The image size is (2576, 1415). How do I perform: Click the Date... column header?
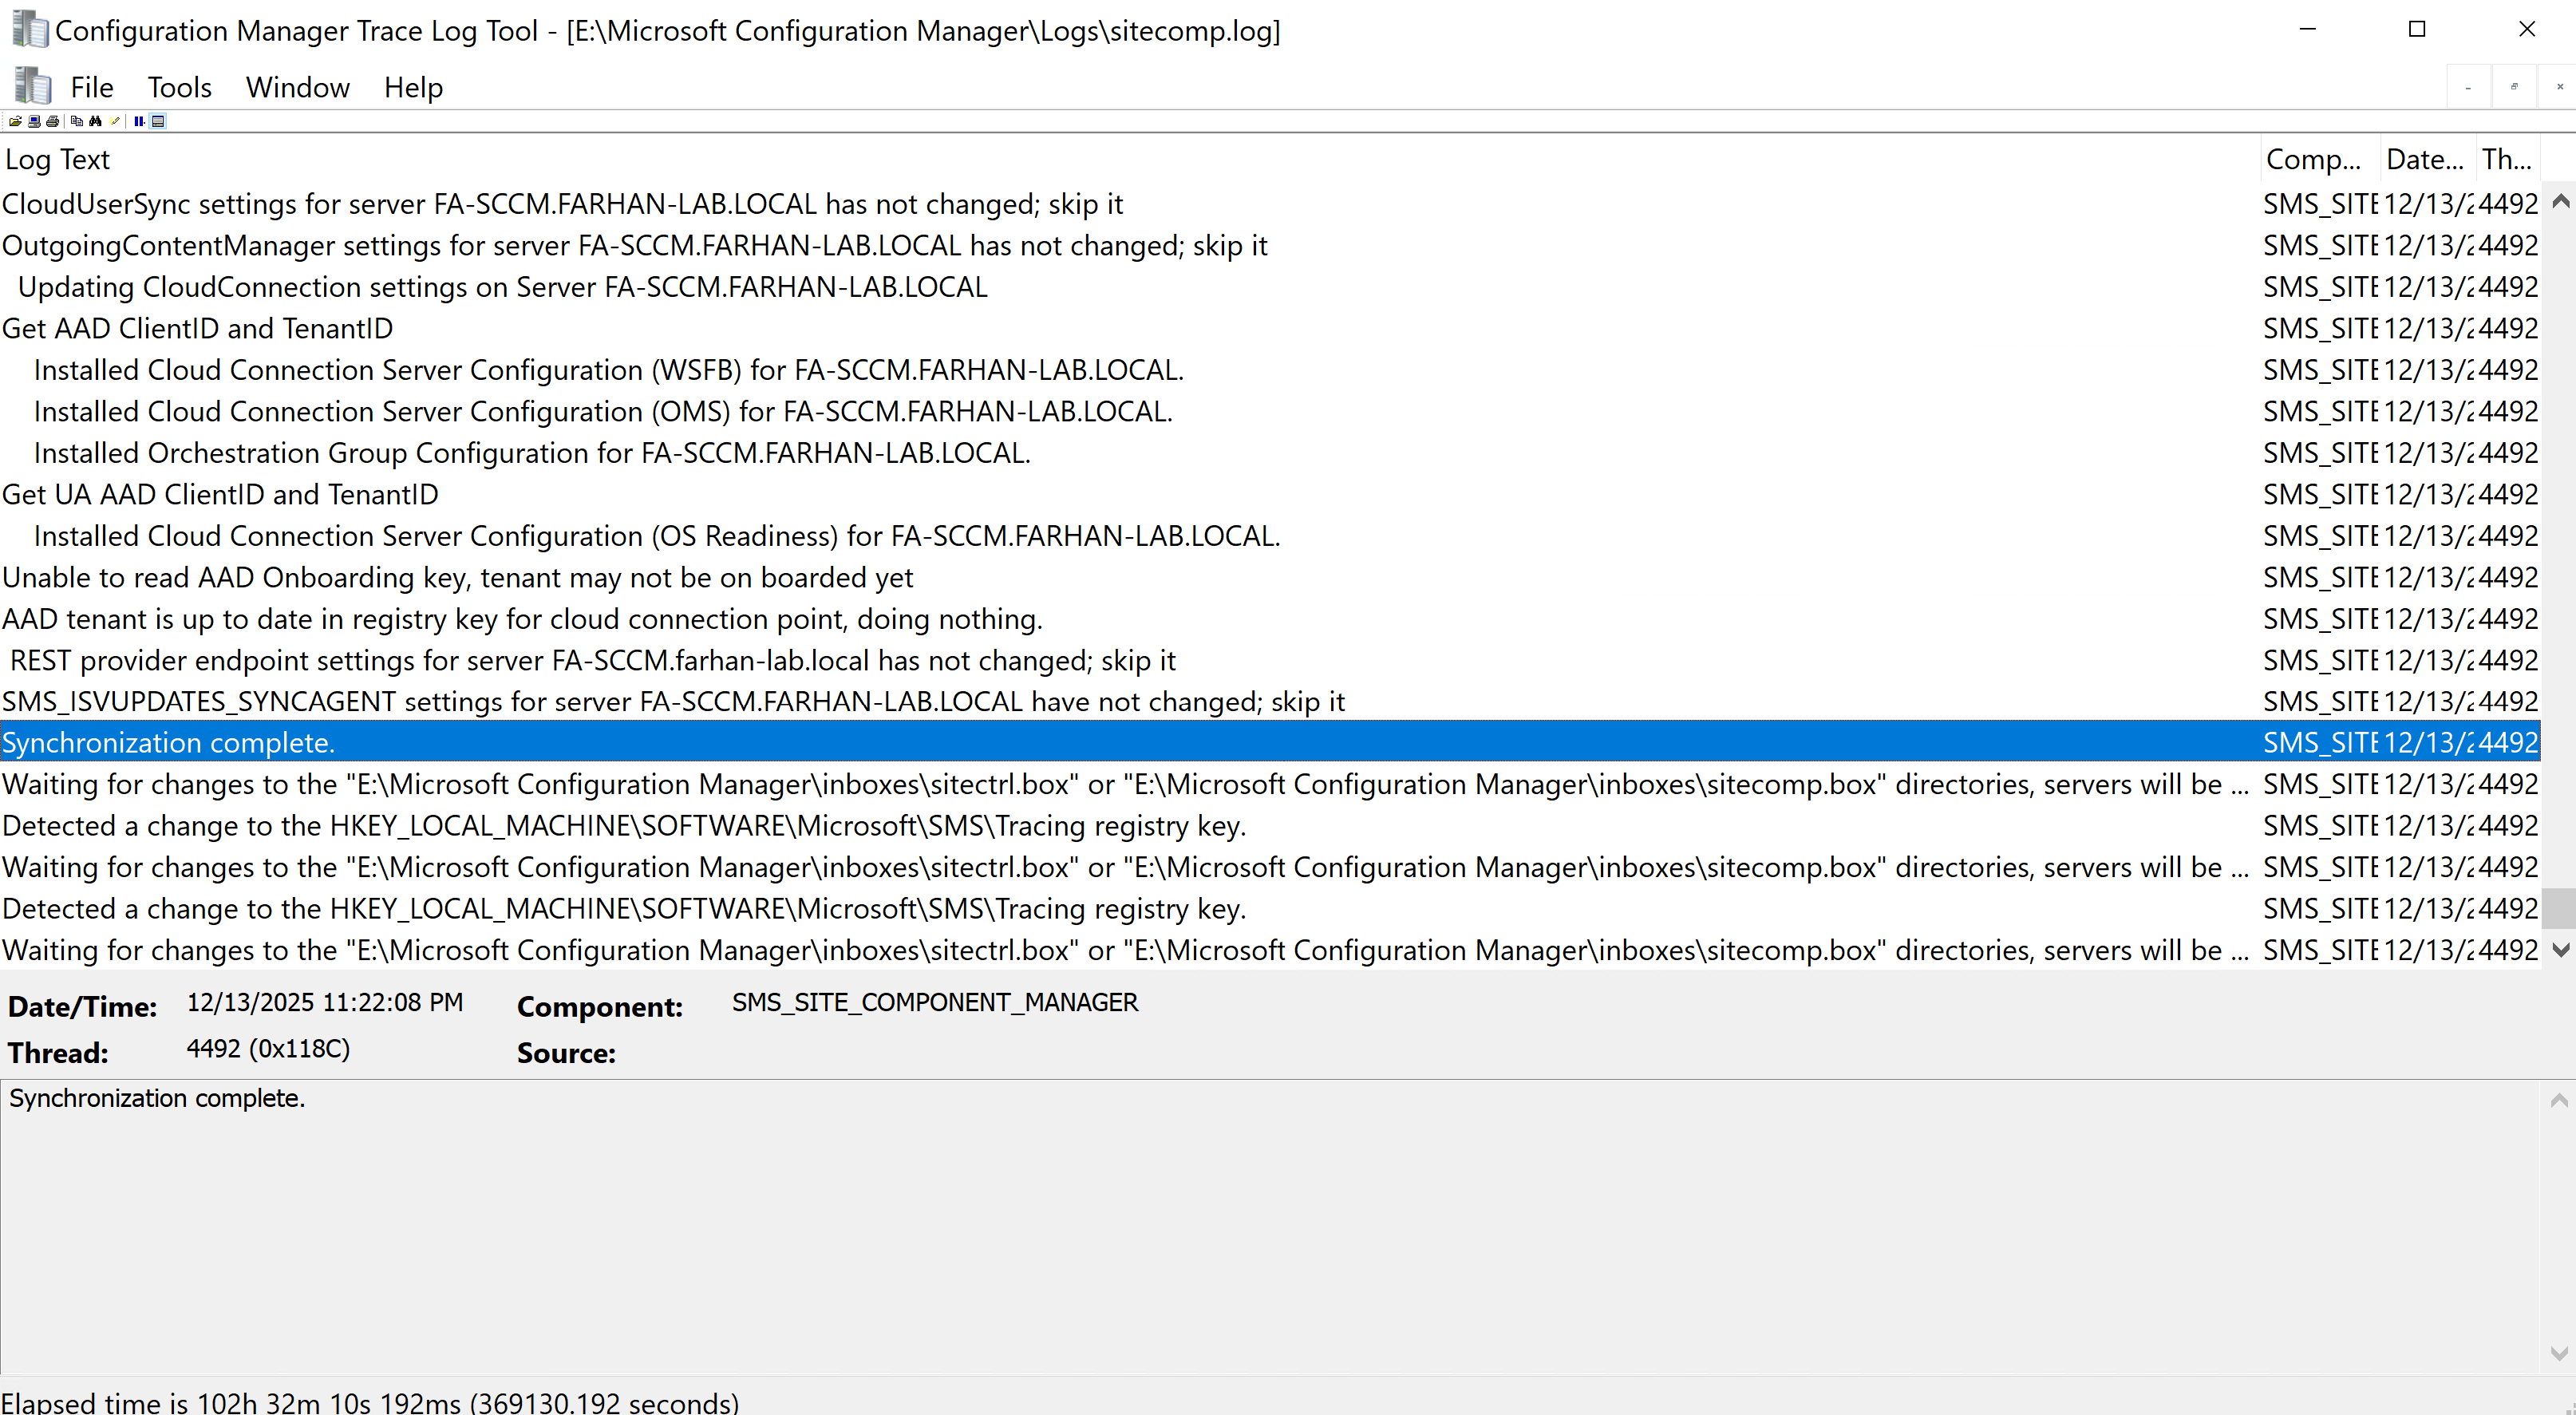(2424, 159)
